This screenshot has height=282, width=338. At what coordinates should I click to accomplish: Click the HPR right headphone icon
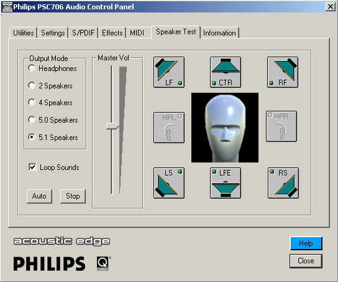[281, 126]
